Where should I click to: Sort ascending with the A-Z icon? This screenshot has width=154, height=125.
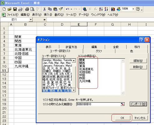click(x=101, y=9)
